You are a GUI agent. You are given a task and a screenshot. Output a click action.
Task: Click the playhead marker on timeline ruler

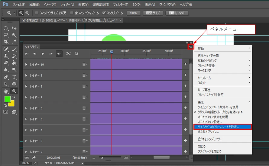(112, 52)
